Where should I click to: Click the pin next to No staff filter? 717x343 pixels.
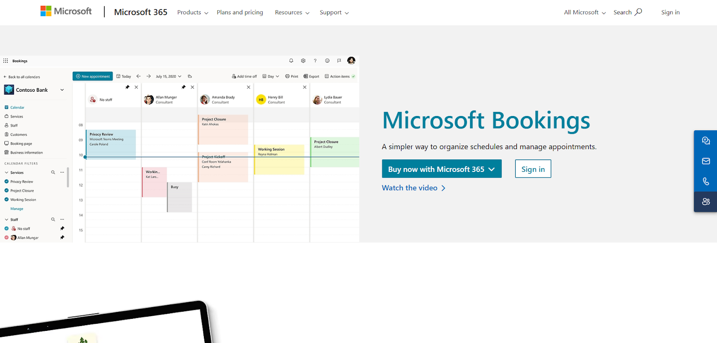pyautogui.click(x=62, y=228)
